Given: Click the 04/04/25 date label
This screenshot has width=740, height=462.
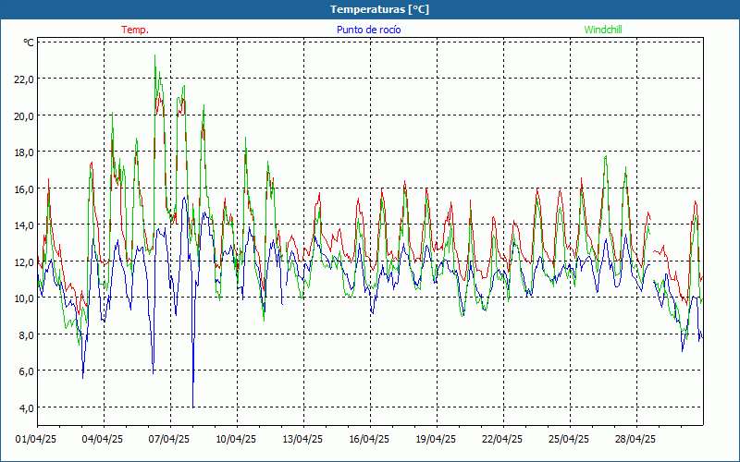Looking at the screenshot, I should click(x=103, y=440).
